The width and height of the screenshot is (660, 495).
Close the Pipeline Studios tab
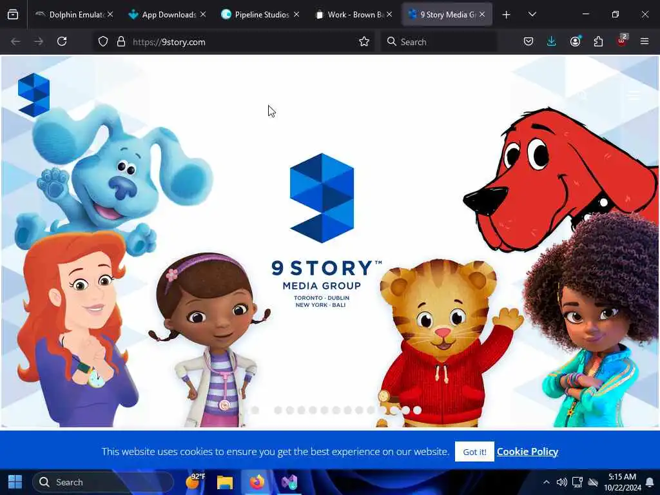pos(296,14)
